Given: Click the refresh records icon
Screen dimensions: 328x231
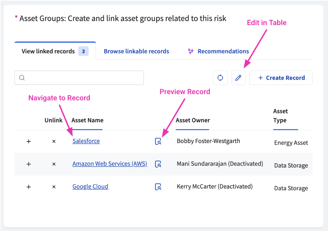Looking at the screenshot, I should 220,78.
